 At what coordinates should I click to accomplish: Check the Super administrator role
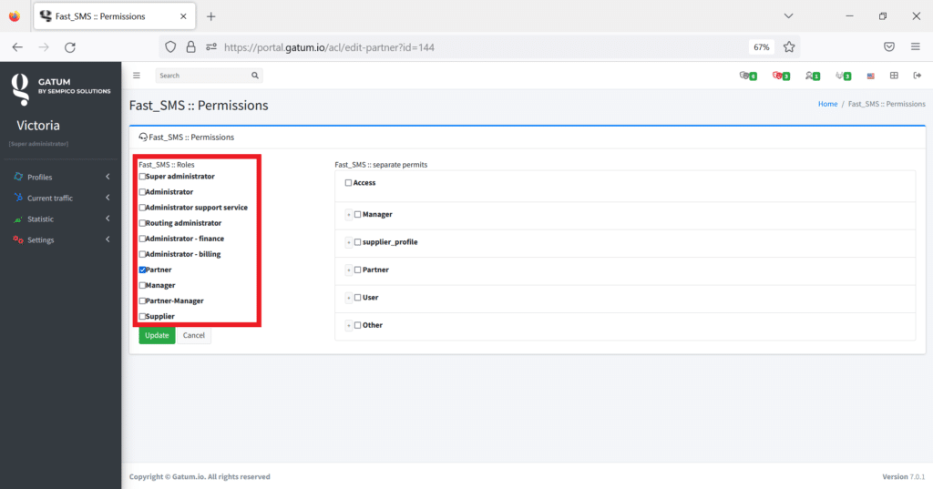tap(142, 177)
